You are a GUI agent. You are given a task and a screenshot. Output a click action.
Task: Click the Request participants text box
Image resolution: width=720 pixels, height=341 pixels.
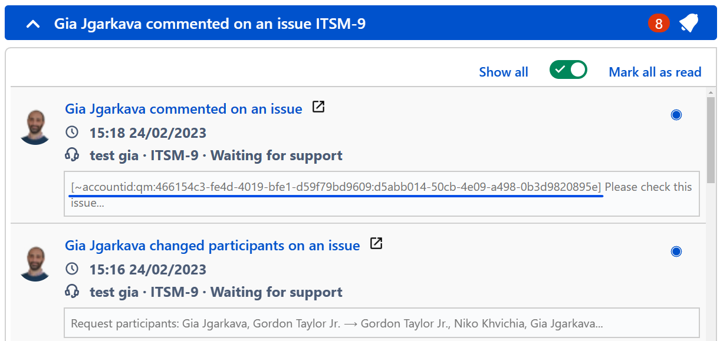tap(382, 323)
